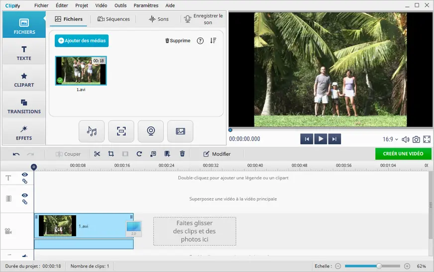Mute the preview volume speaker
The image size is (434, 272).
click(x=405, y=139)
